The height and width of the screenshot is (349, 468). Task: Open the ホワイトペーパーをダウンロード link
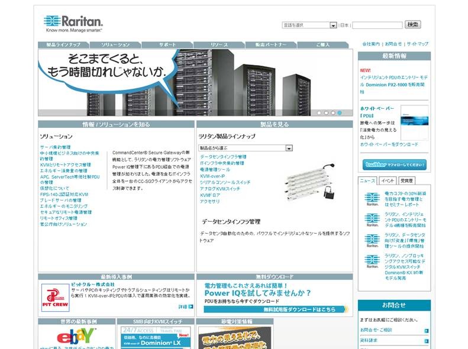389,144
